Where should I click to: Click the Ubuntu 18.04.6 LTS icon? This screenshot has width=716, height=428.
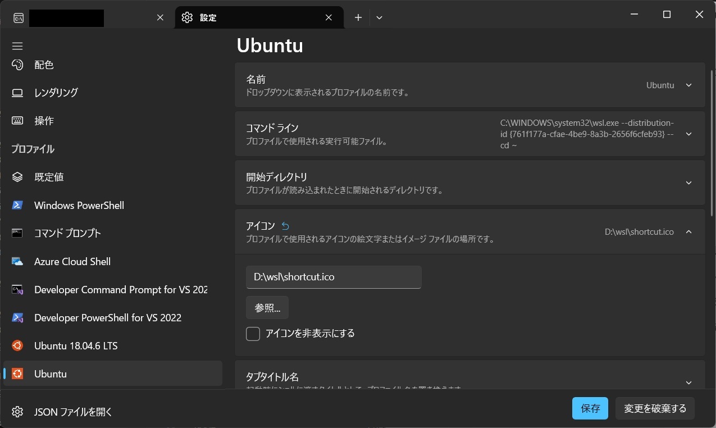[17, 346]
